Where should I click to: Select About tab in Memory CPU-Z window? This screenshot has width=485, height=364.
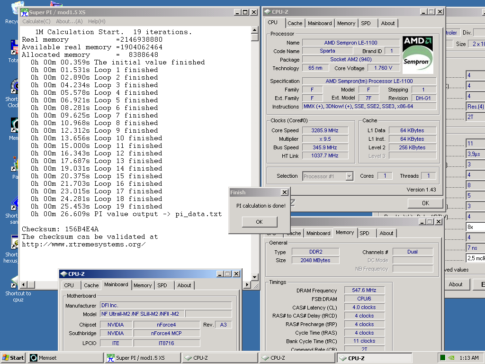pos(386,233)
